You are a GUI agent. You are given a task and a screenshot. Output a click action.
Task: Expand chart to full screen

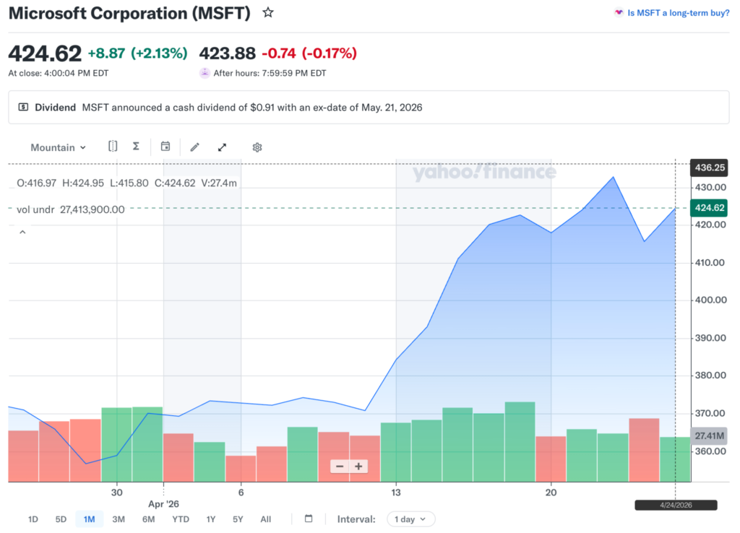[x=223, y=147]
